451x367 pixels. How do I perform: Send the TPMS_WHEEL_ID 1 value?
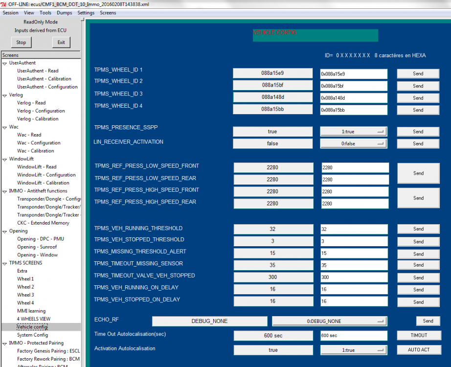(x=418, y=74)
